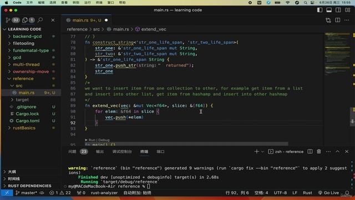The image size is (355, 200).
Task: Click the remote window status icon
Action: click(x=7, y=193)
